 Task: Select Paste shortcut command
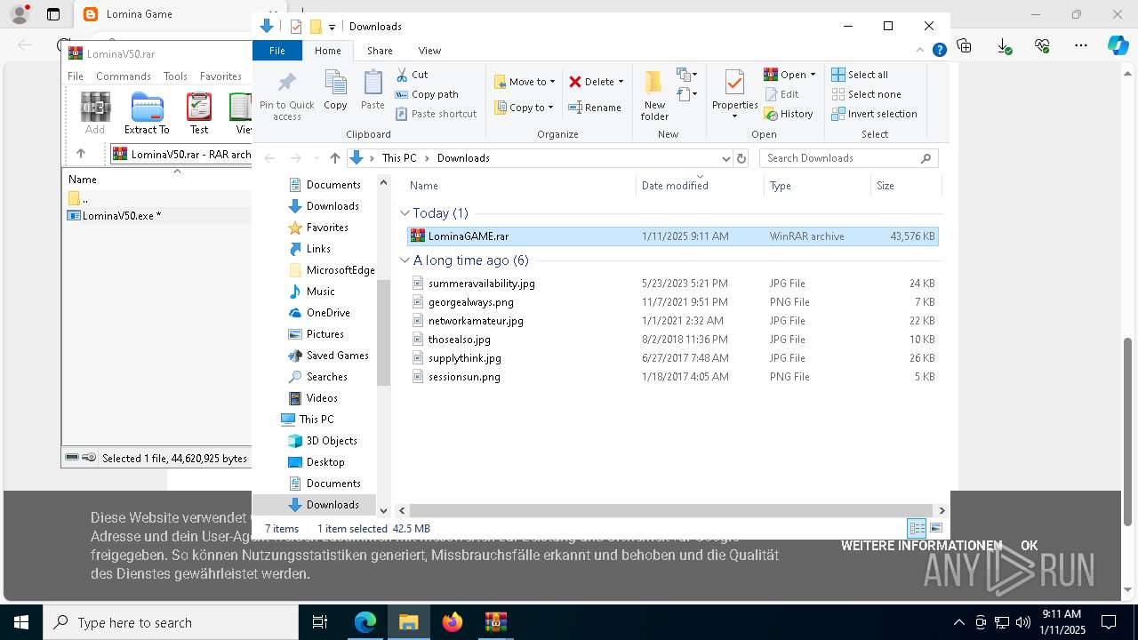point(436,114)
